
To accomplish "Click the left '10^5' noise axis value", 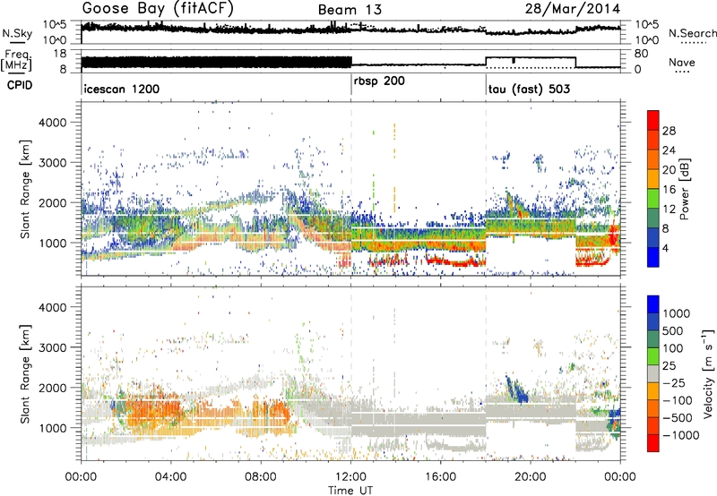I will (55, 24).
